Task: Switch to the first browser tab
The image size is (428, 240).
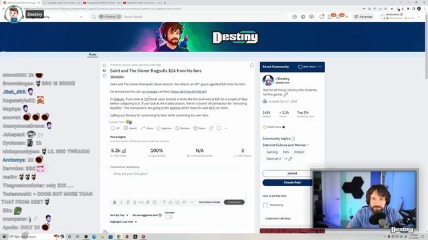Action: pyautogui.click(x=21, y=3)
